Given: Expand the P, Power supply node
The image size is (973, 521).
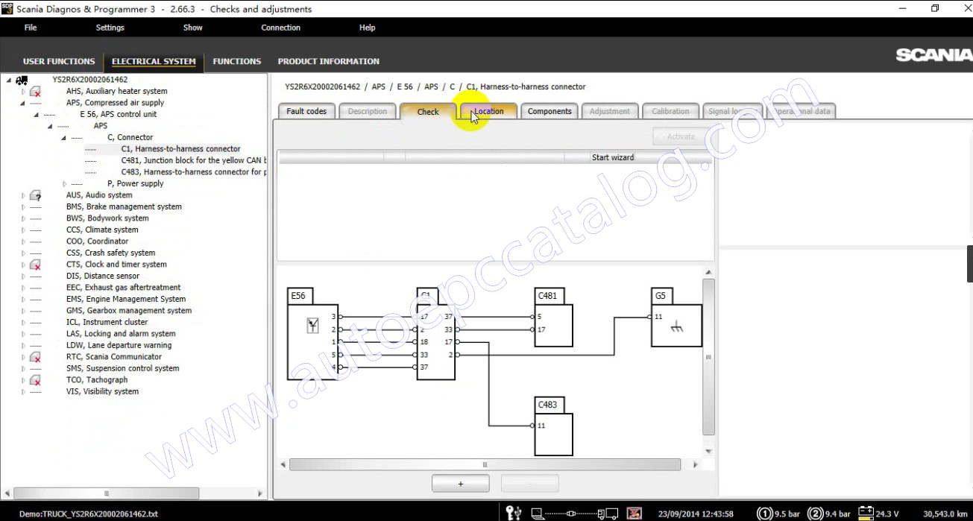Looking at the screenshot, I should pos(64,184).
